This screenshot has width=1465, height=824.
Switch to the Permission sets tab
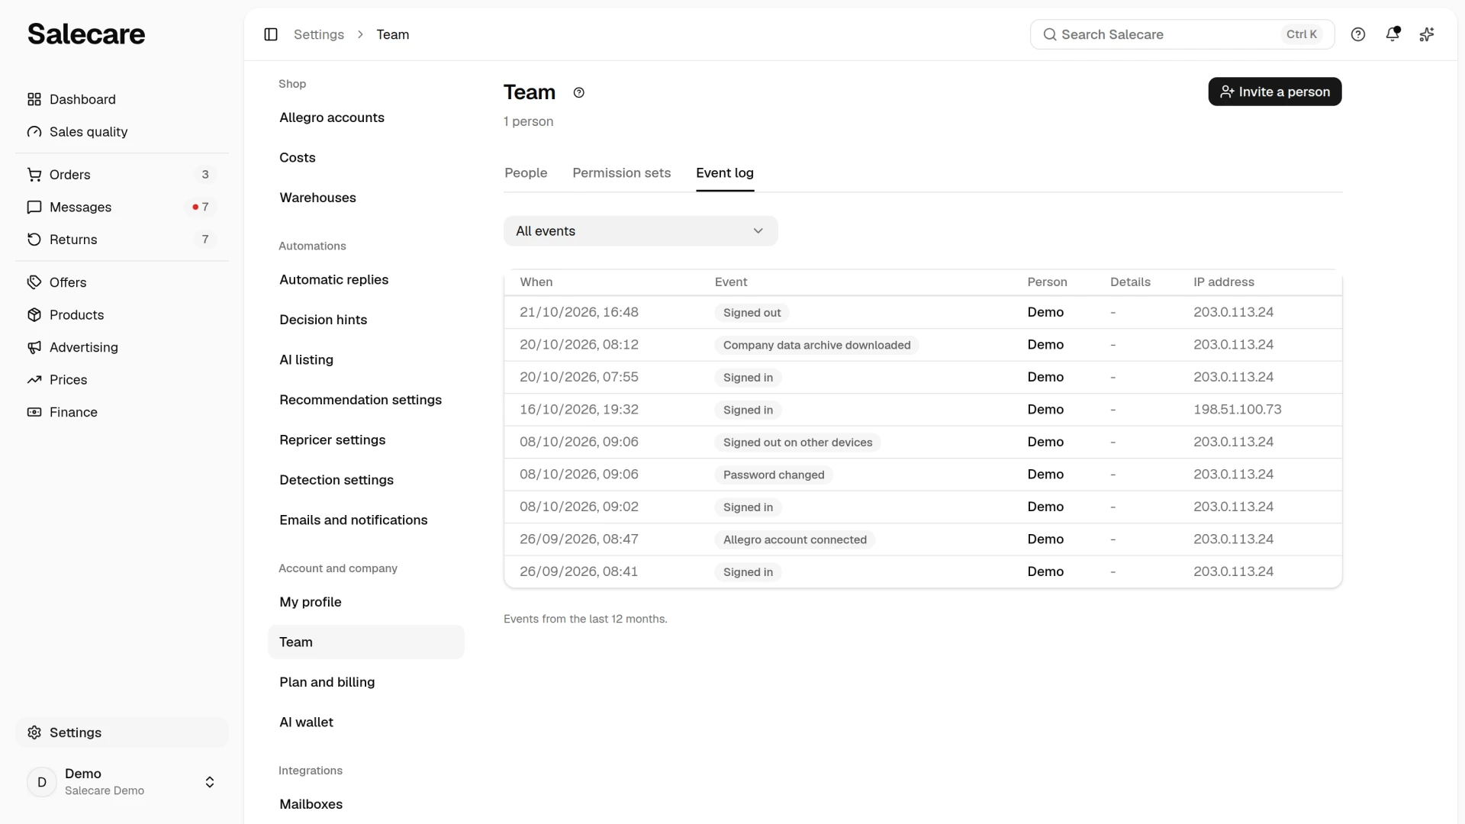pyautogui.click(x=622, y=173)
